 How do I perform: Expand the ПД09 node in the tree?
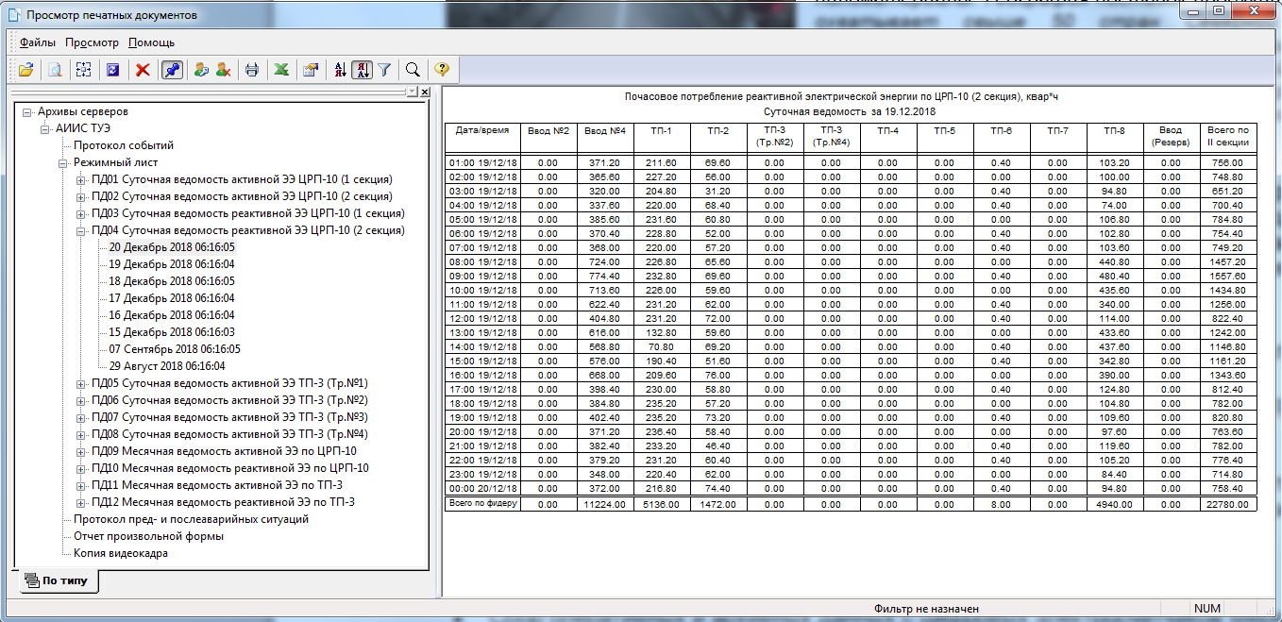[80, 452]
